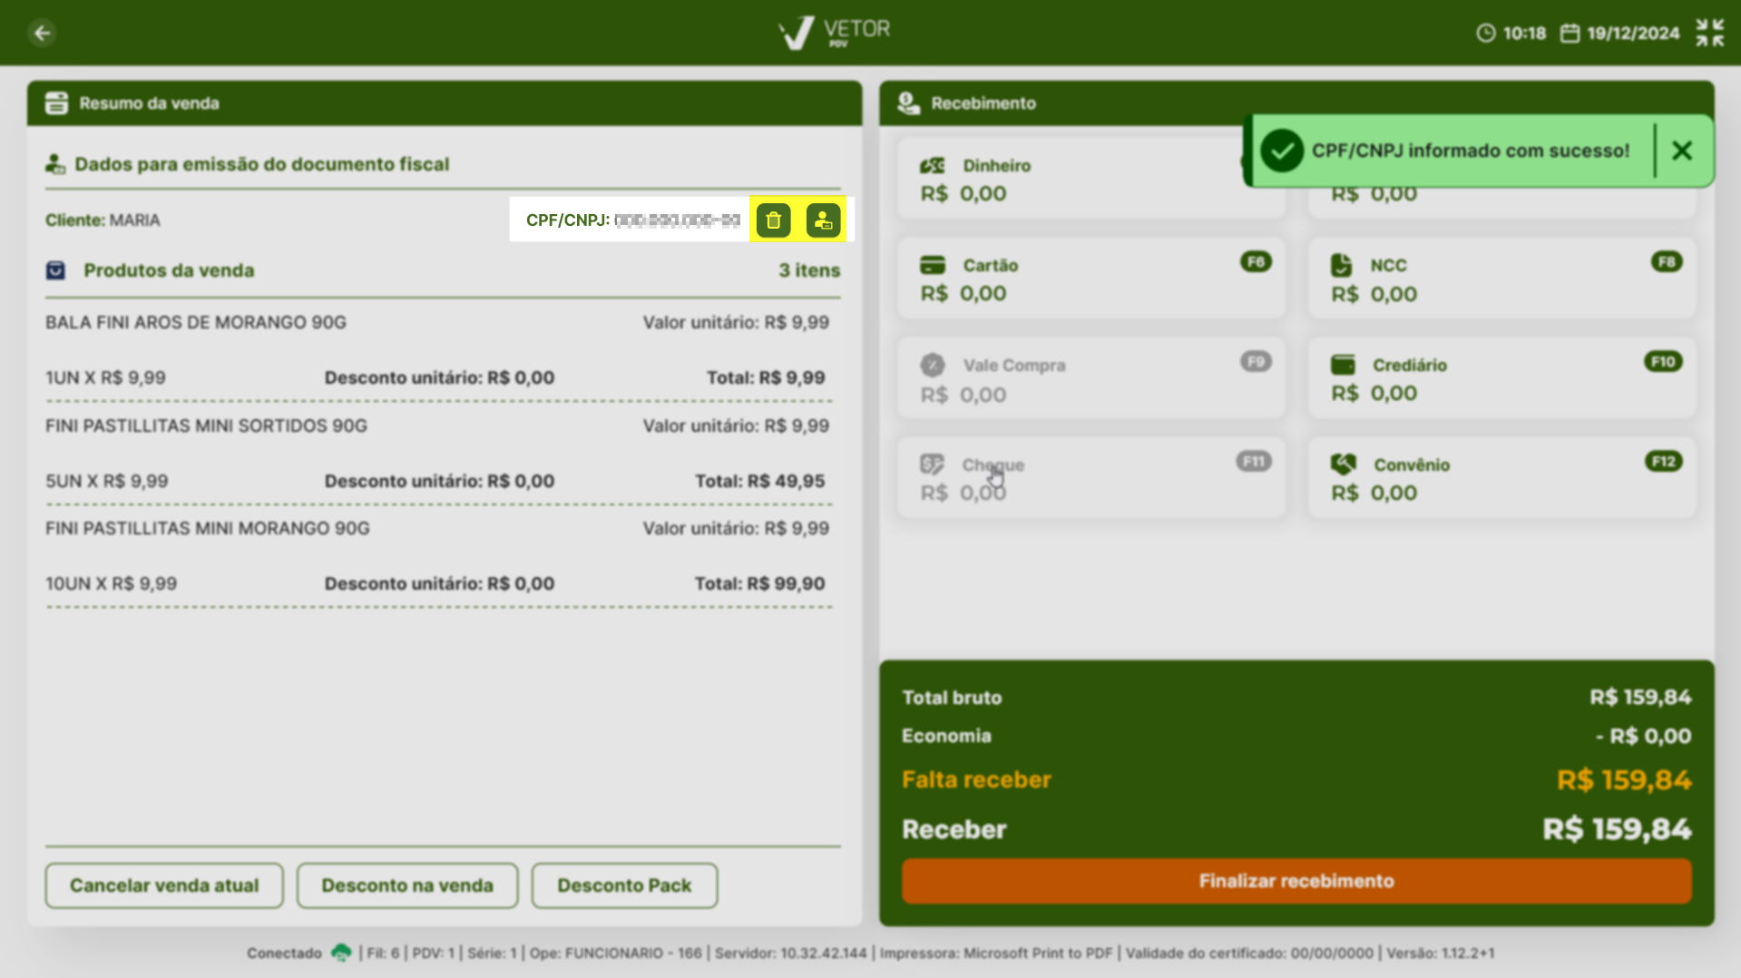The height and width of the screenshot is (978, 1741).
Task: Click the masked CPF/CNPJ number
Action: pyautogui.click(x=677, y=220)
